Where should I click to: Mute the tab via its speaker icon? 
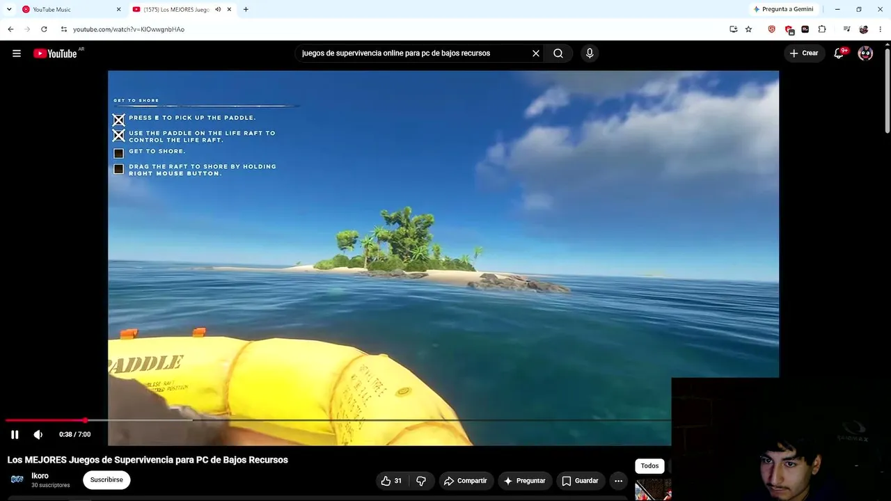tap(218, 10)
